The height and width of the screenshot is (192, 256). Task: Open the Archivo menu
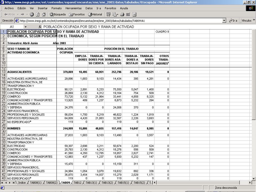tap(9, 8)
